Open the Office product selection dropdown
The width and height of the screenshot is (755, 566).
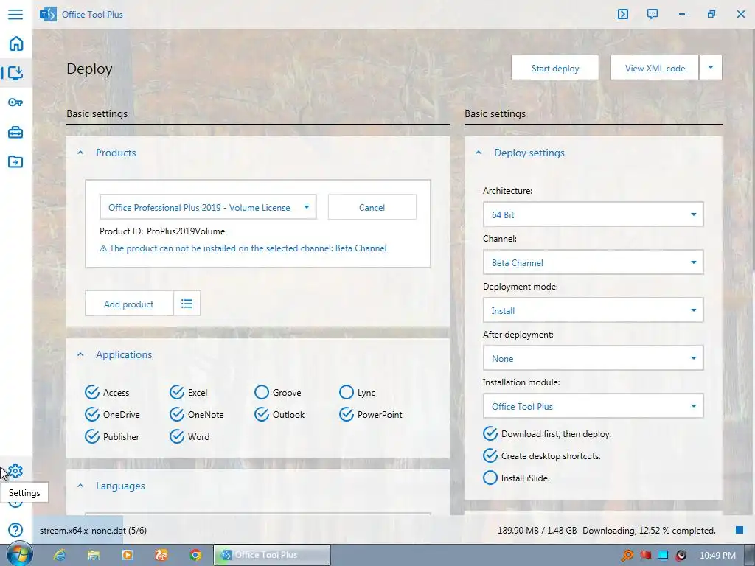pyautogui.click(x=208, y=207)
